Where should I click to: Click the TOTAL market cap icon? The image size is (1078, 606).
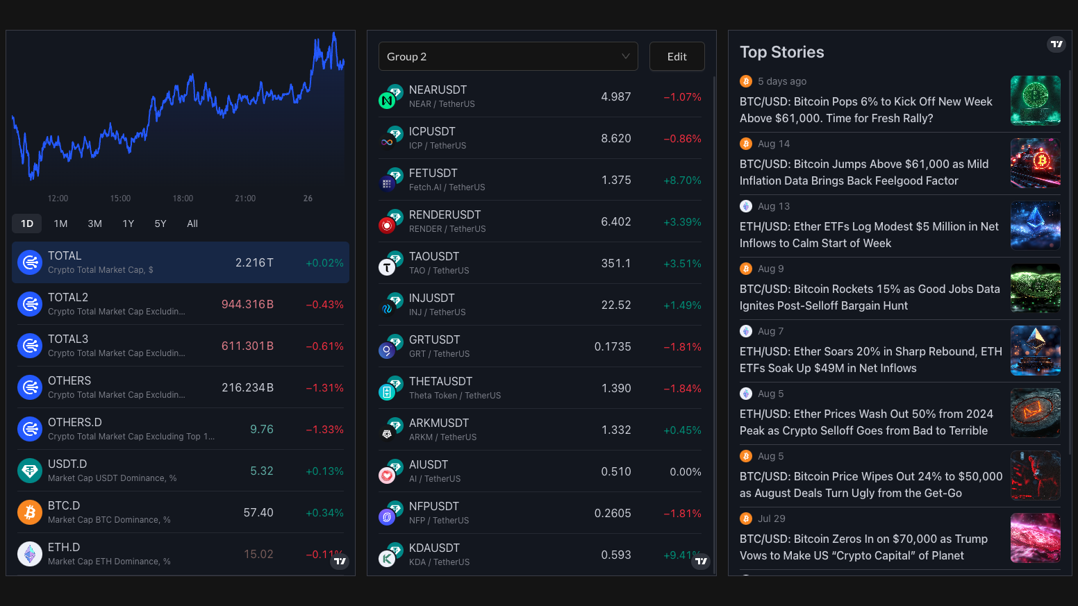click(x=30, y=262)
